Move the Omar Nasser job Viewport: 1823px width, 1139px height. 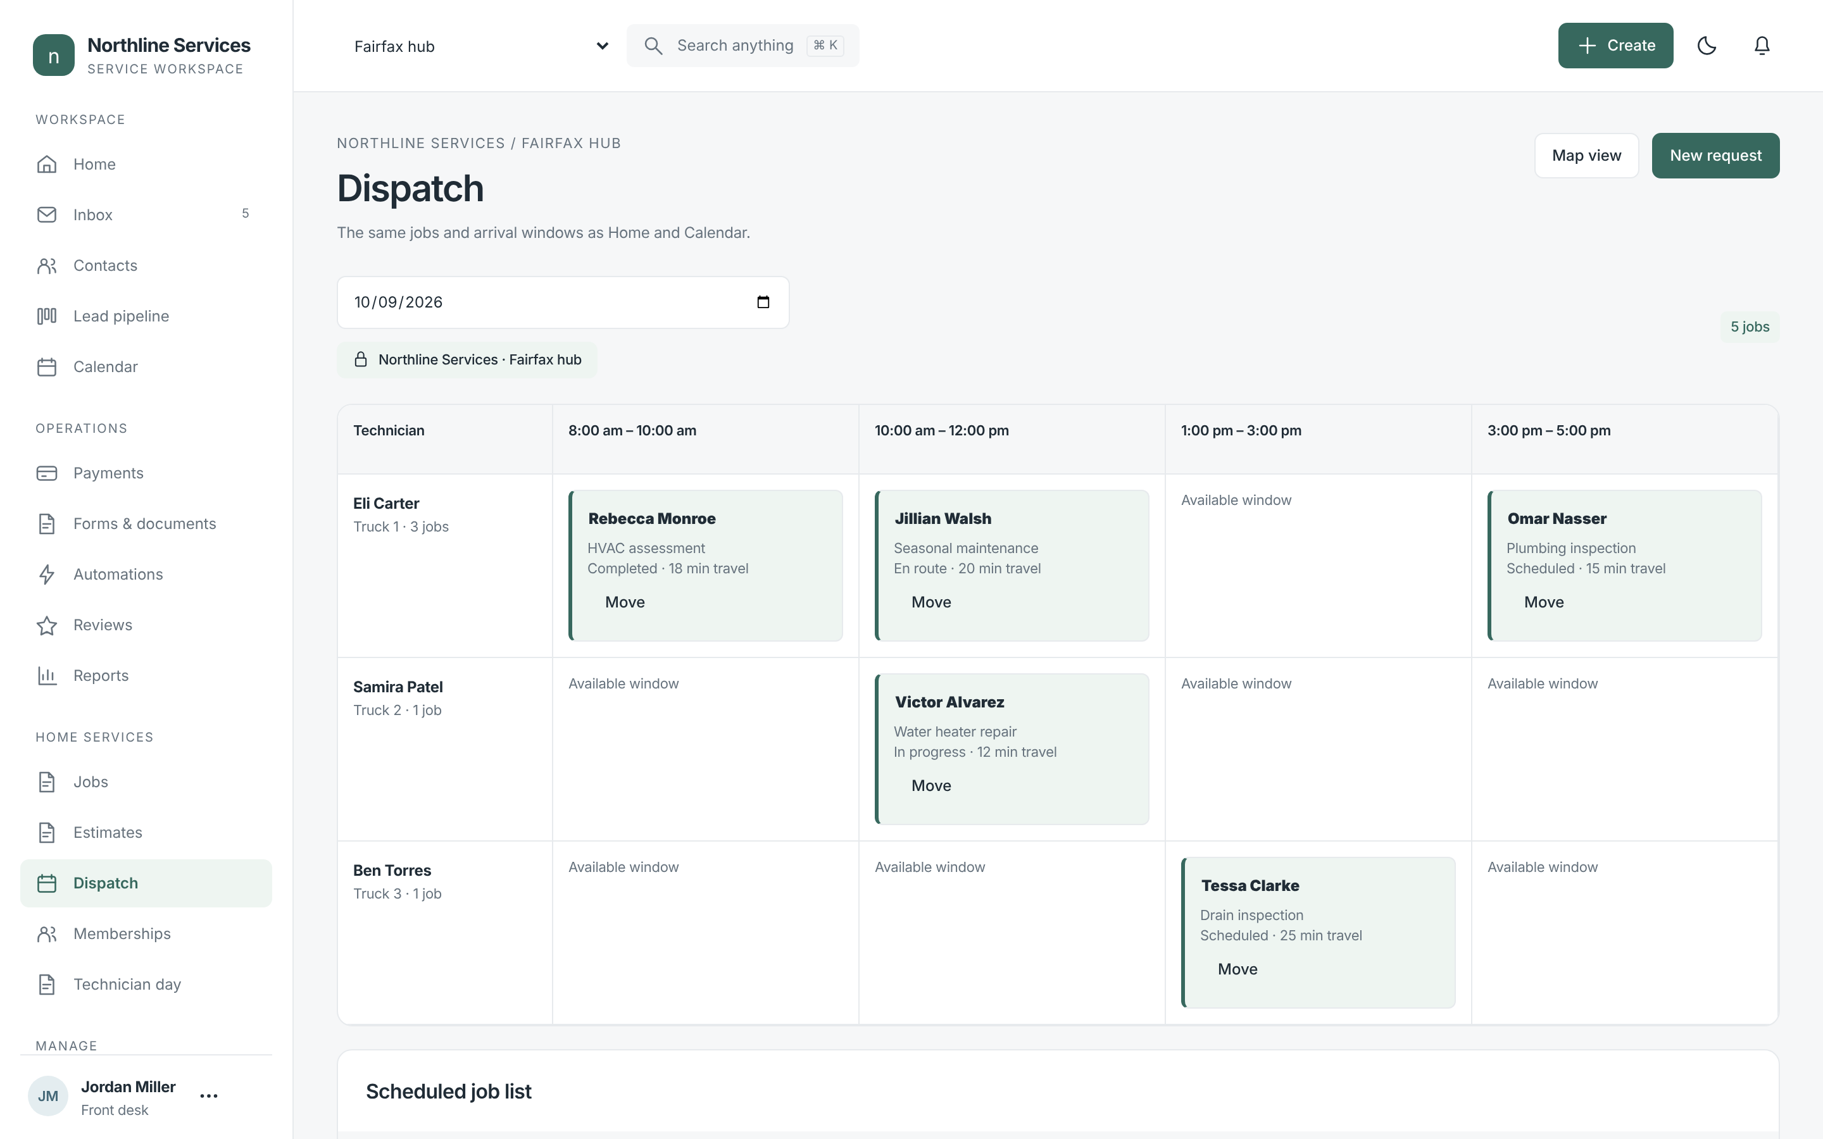coord(1543,602)
